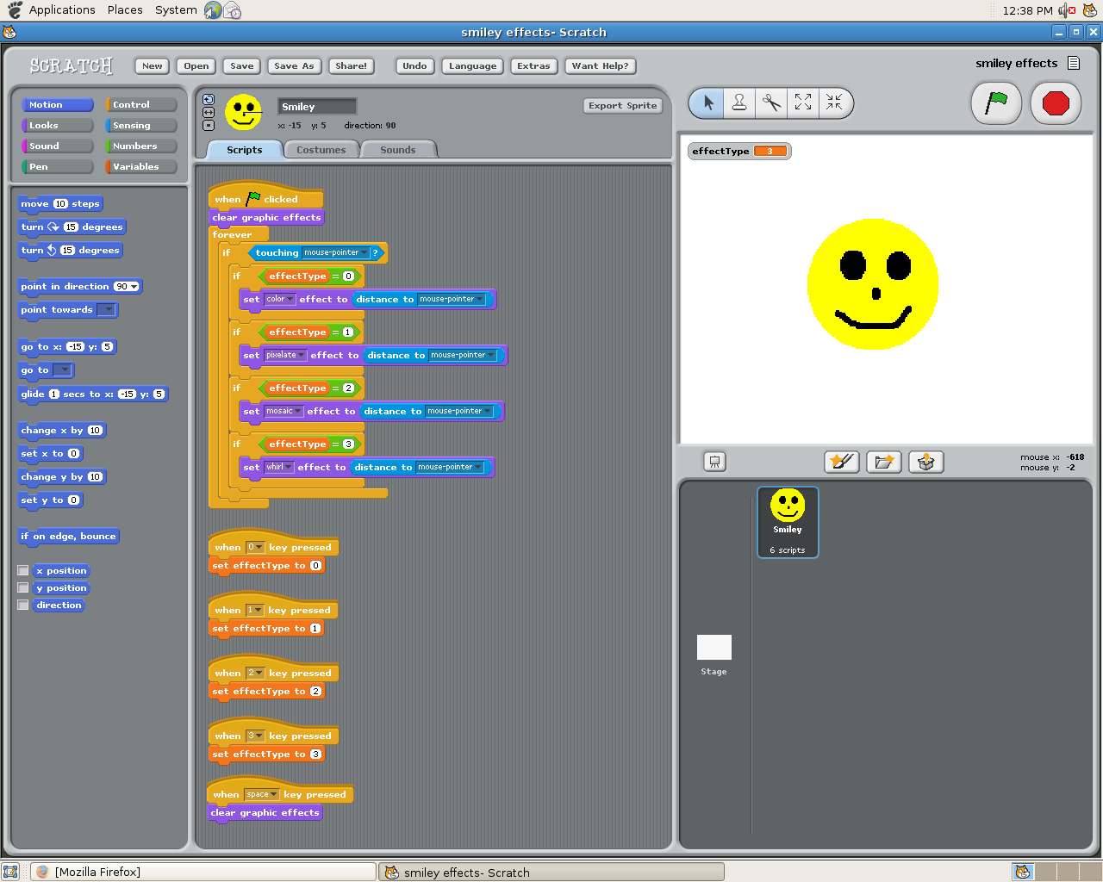
Task: Click the New button
Action: click(x=152, y=65)
